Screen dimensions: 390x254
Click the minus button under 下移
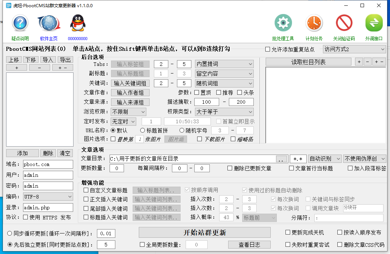[x=40, y=68]
